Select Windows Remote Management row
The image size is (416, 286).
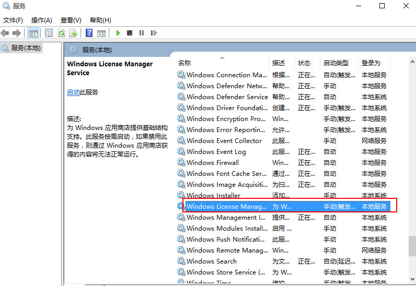click(283, 251)
